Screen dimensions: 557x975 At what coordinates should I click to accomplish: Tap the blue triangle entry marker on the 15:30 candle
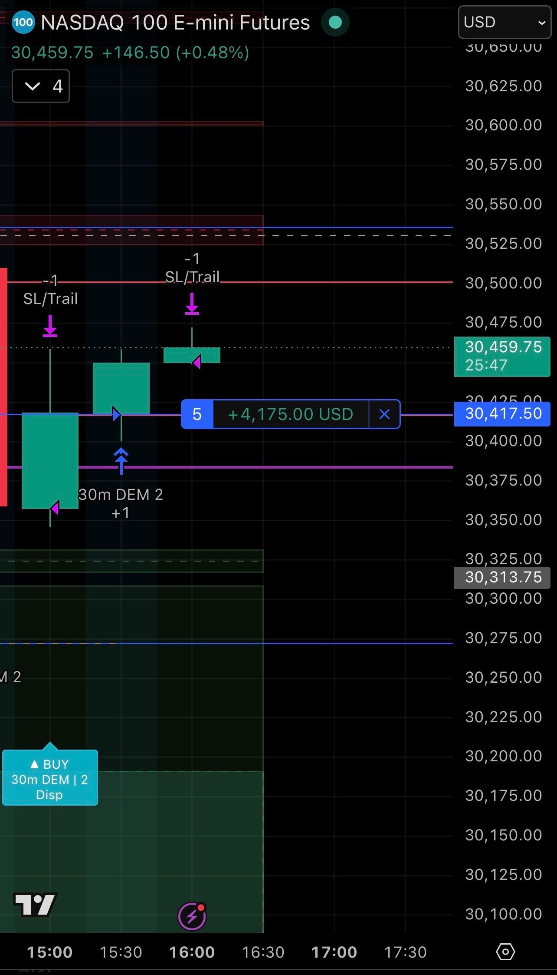pyautogui.click(x=116, y=414)
